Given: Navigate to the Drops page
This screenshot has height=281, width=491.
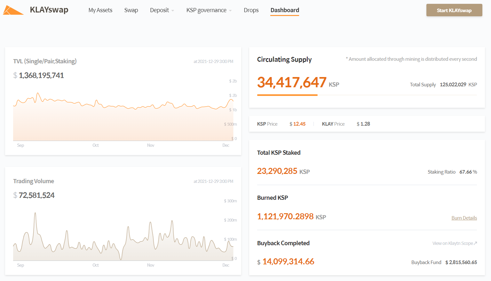Looking at the screenshot, I should (x=251, y=10).
